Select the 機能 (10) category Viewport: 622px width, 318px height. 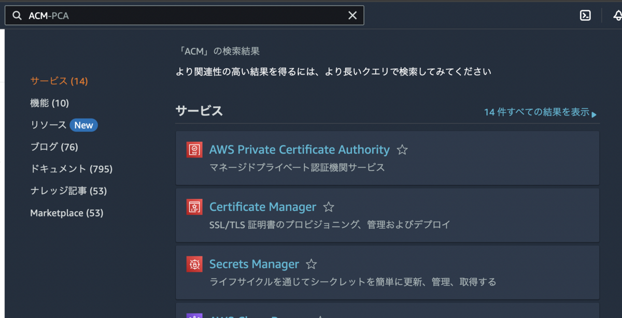click(x=49, y=103)
